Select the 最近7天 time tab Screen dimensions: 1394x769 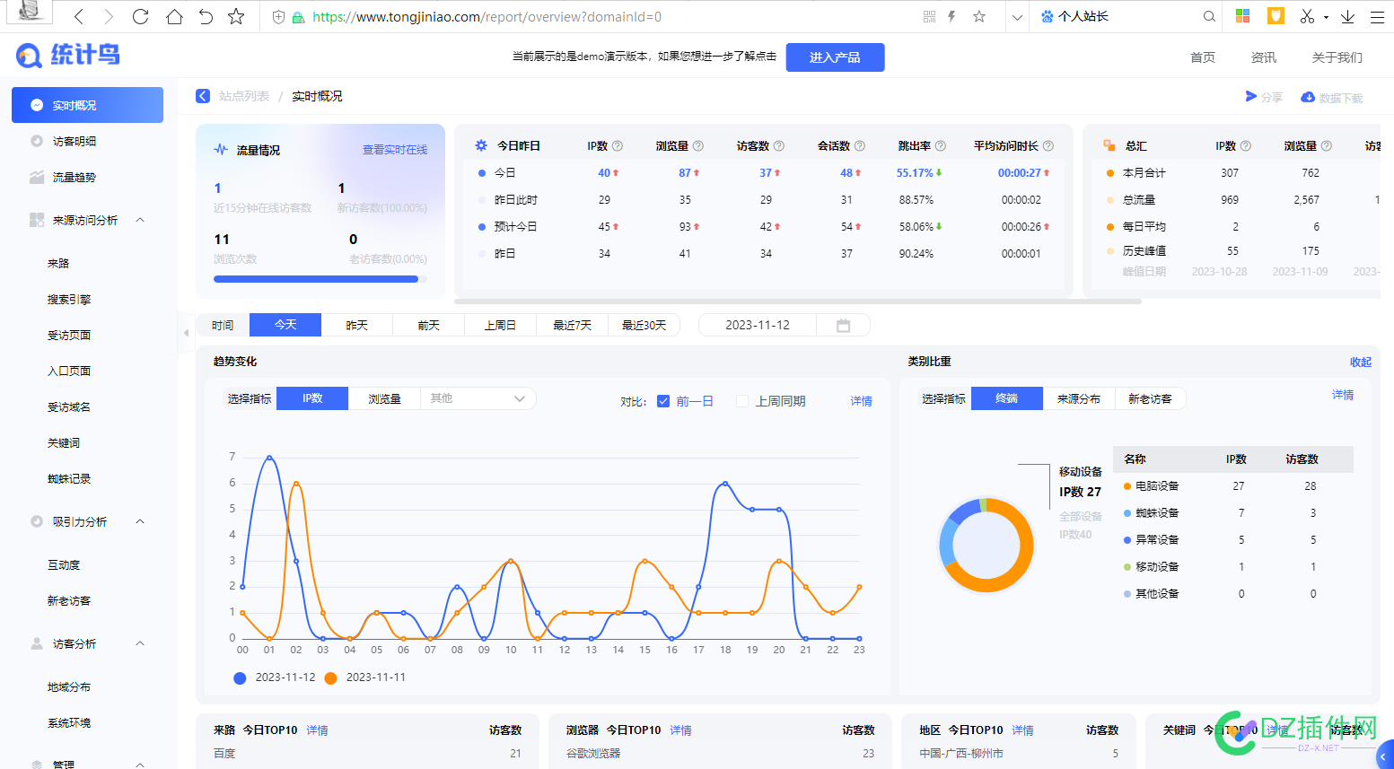coord(573,325)
